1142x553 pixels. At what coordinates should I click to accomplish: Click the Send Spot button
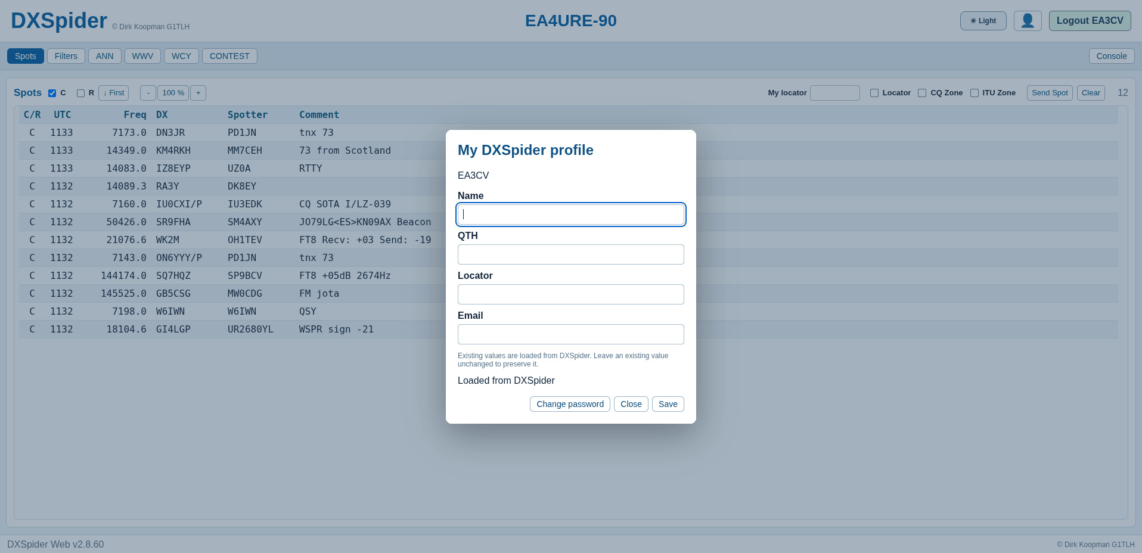tap(1050, 93)
